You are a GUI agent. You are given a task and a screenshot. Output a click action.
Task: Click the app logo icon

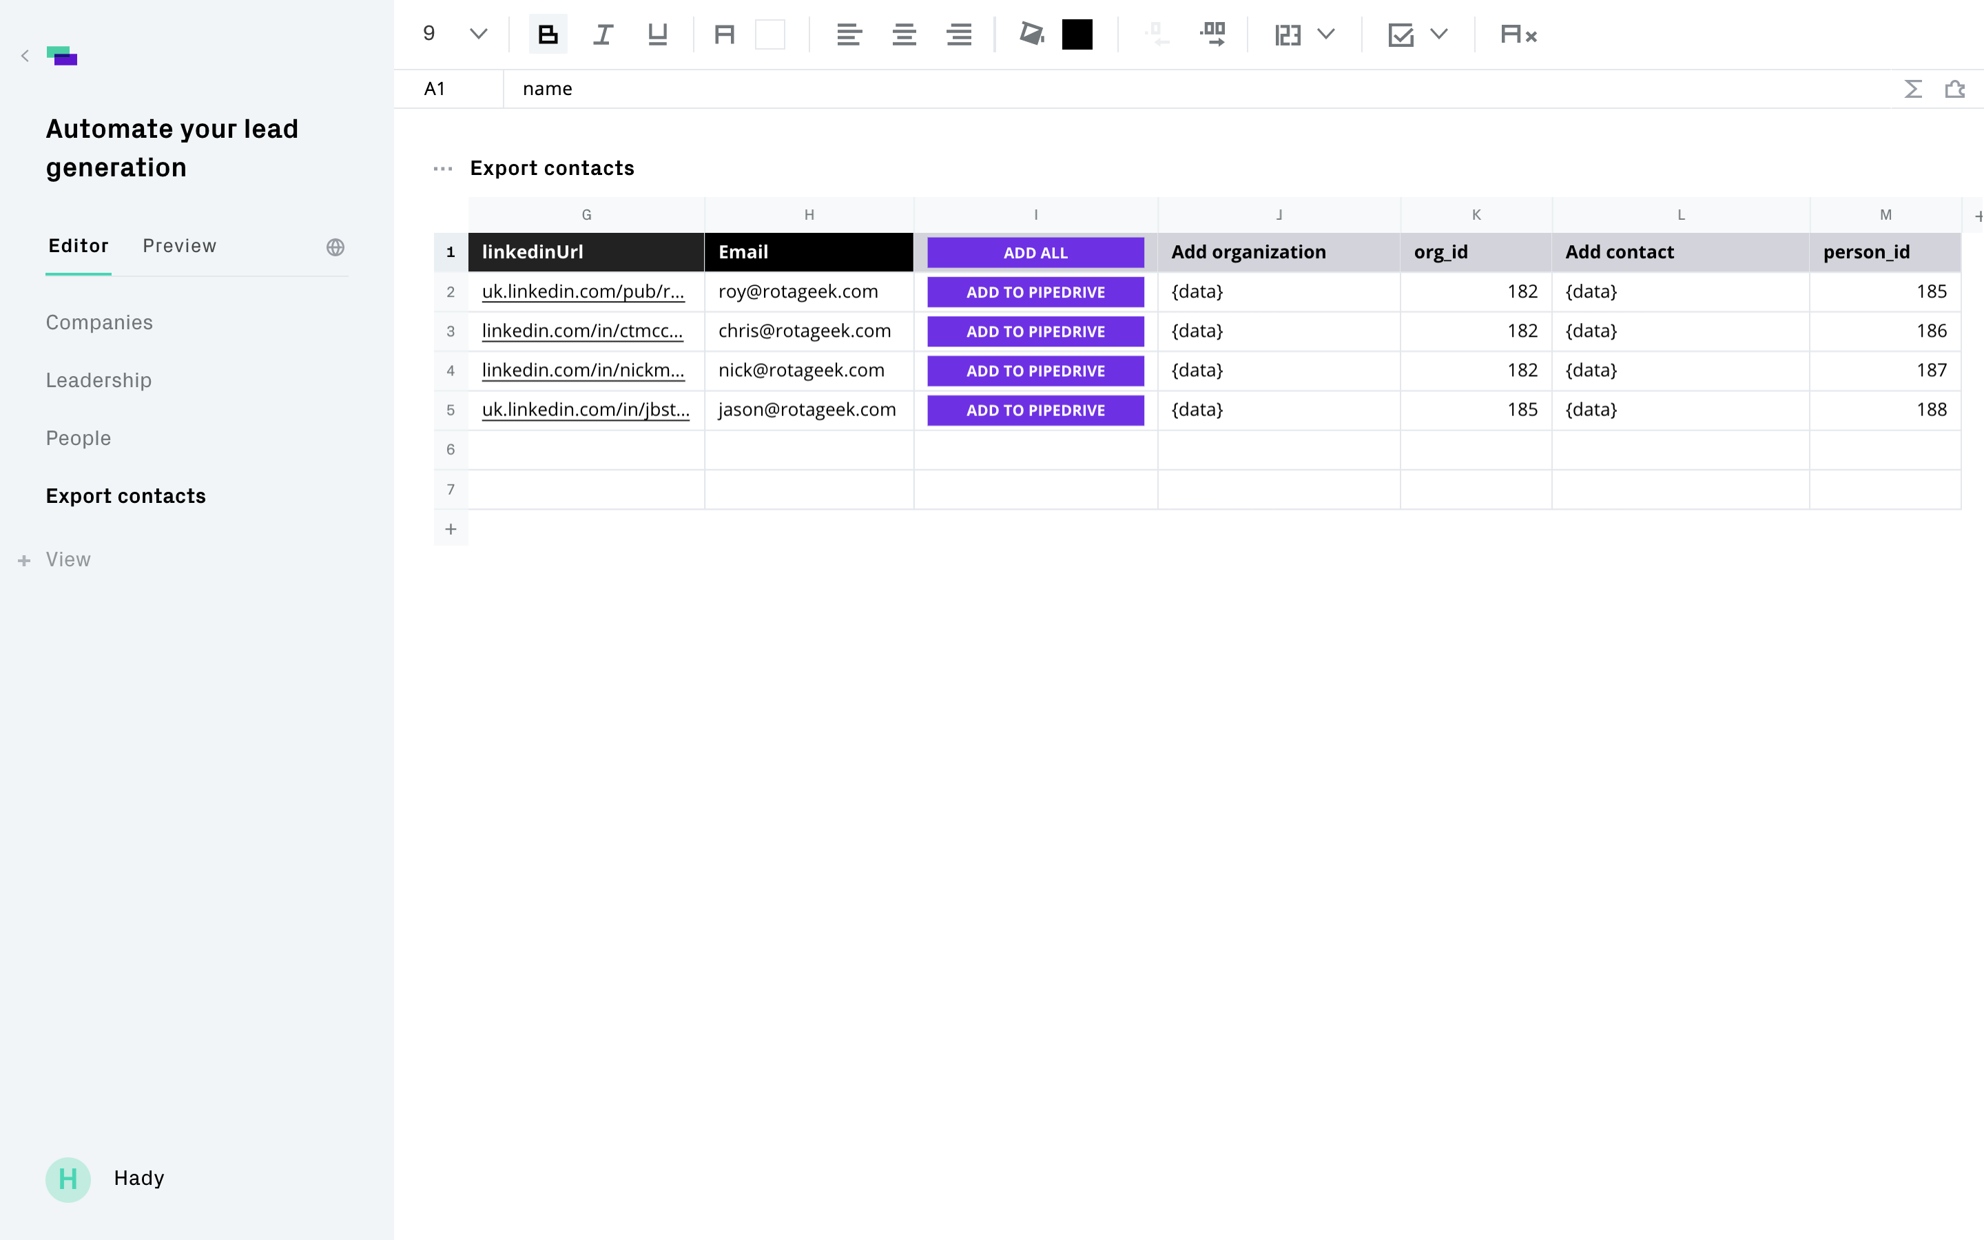(x=61, y=56)
